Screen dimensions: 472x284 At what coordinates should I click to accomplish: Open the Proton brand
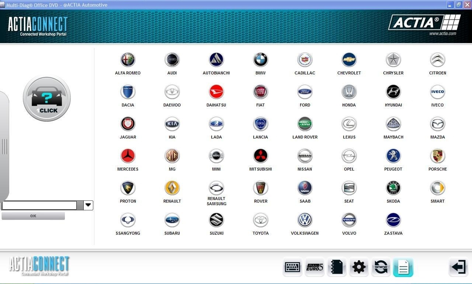pyautogui.click(x=128, y=188)
